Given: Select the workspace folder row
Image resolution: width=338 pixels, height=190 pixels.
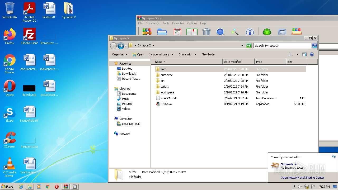Looking at the screenshot, I should tap(230, 92).
